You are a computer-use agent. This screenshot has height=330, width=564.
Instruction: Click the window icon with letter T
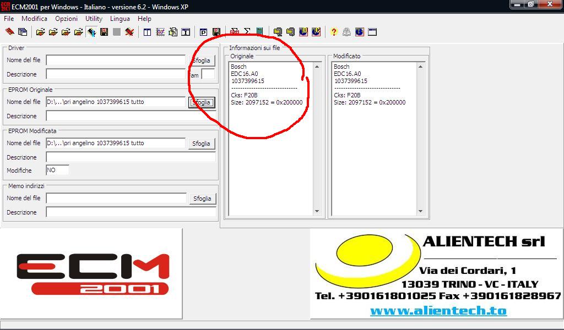186,32
